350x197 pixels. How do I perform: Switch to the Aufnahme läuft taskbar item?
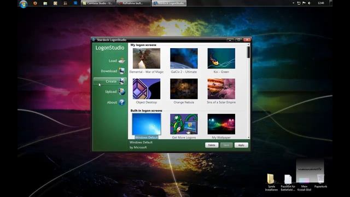(133, 3)
